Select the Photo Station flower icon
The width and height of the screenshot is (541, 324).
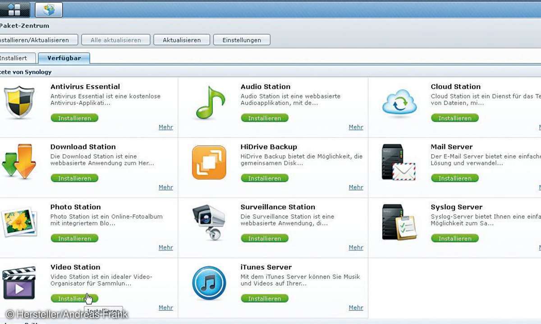(x=19, y=222)
